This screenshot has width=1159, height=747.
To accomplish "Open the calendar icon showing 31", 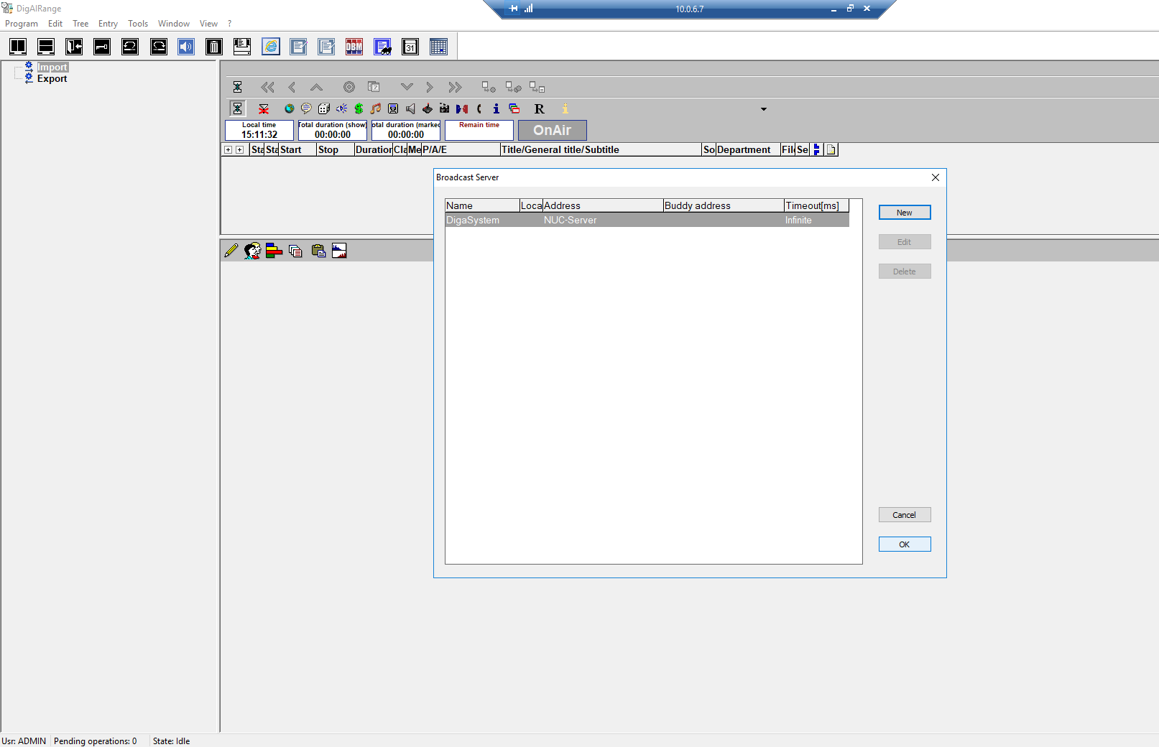I will click(410, 47).
